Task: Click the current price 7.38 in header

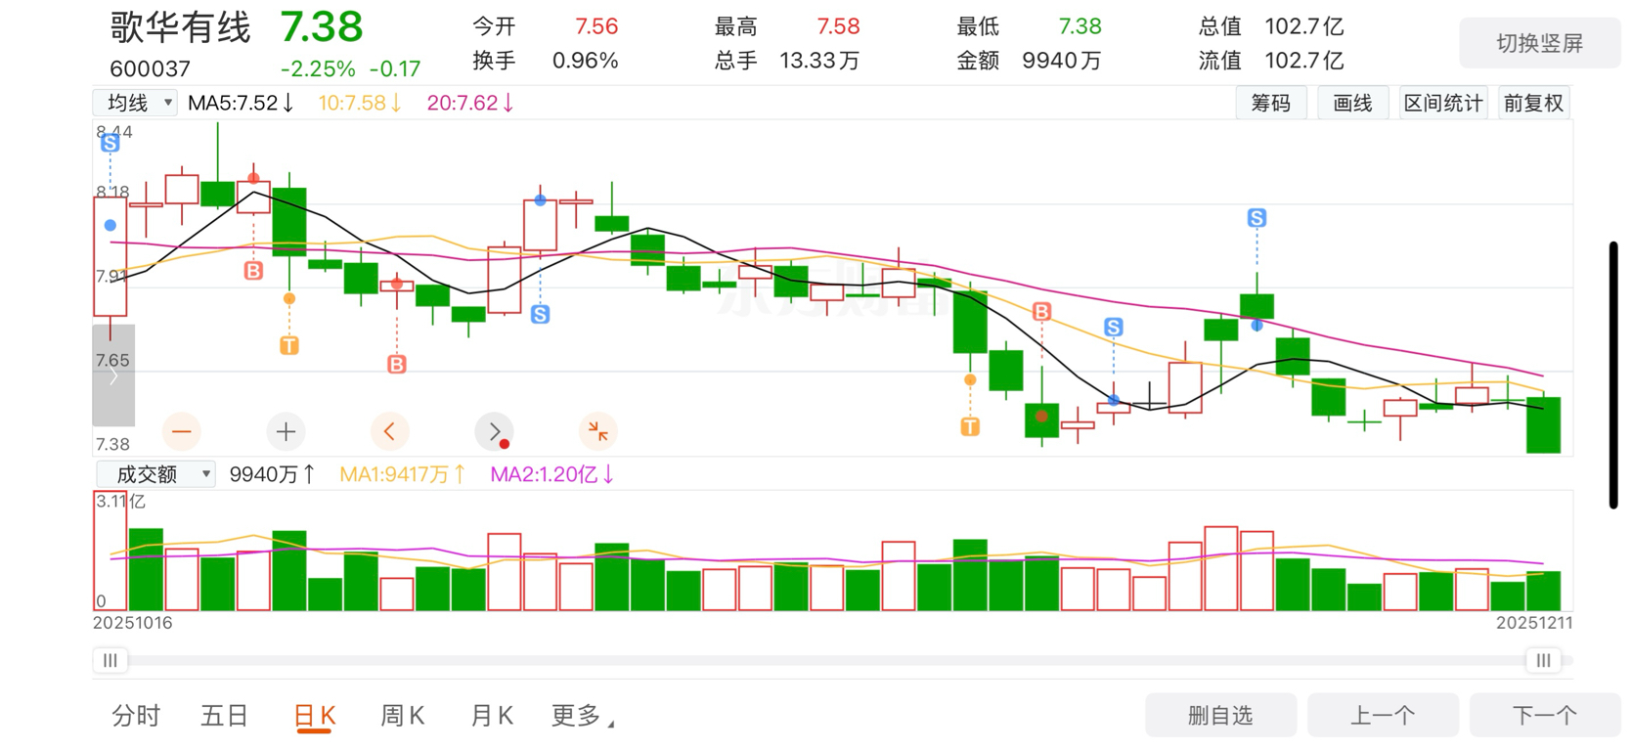Action: tap(322, 27)
